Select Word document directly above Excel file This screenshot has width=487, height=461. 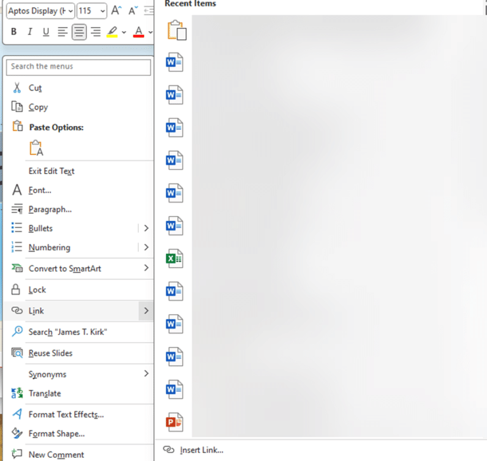(174, 225)
